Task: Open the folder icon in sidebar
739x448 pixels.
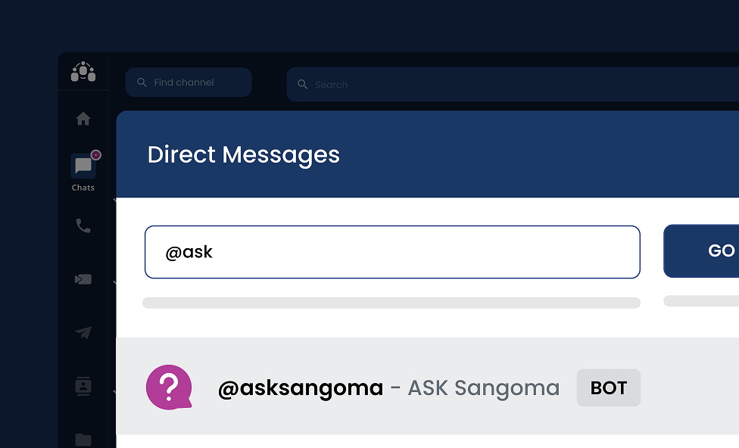Action: tap(83, 439)
